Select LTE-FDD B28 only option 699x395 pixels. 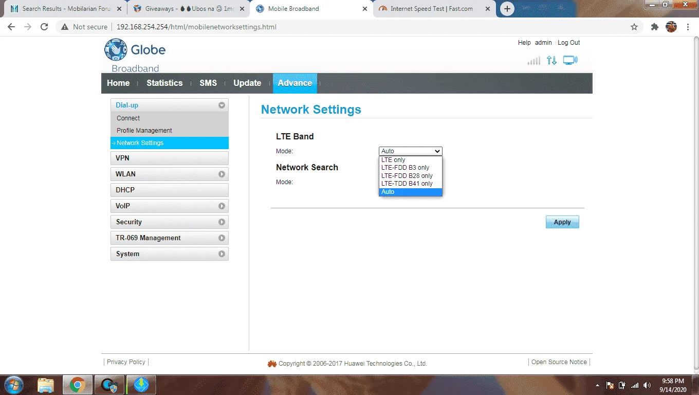click(411, 176)
